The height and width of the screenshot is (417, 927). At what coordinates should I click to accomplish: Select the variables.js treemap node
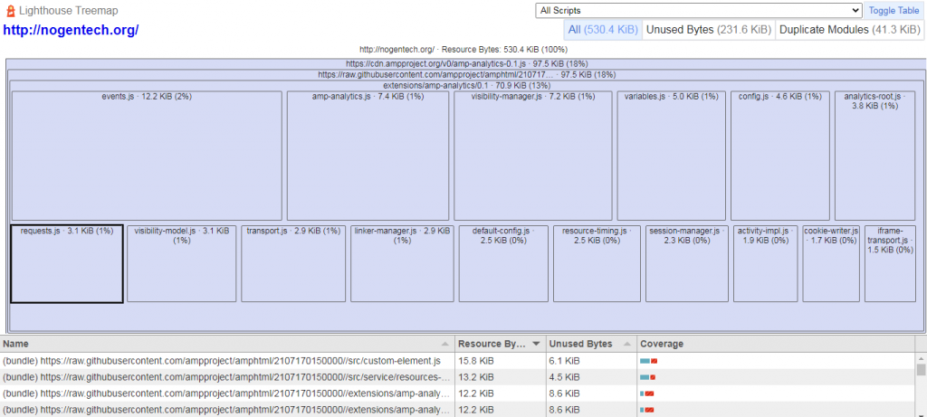(671, 156)
